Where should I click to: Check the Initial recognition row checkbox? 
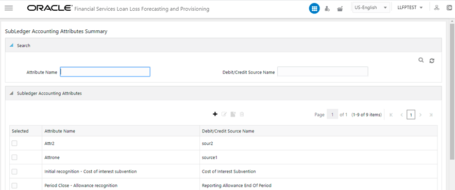[14, 172]
